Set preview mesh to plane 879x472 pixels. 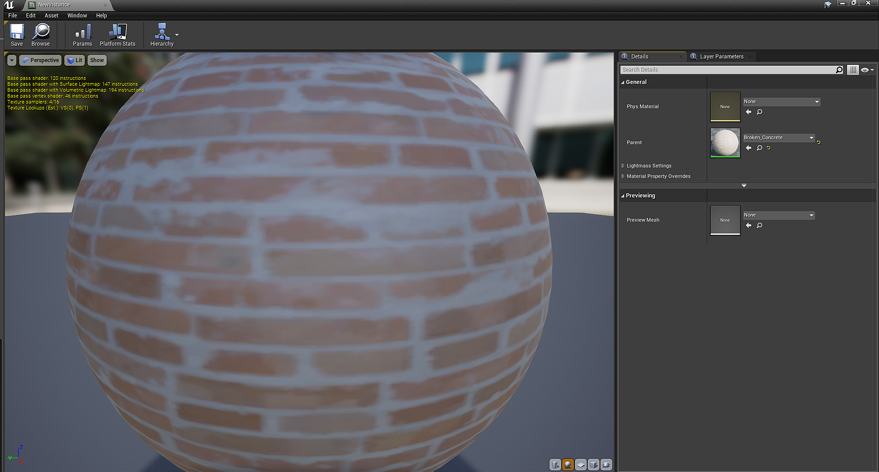click(580, 464)
